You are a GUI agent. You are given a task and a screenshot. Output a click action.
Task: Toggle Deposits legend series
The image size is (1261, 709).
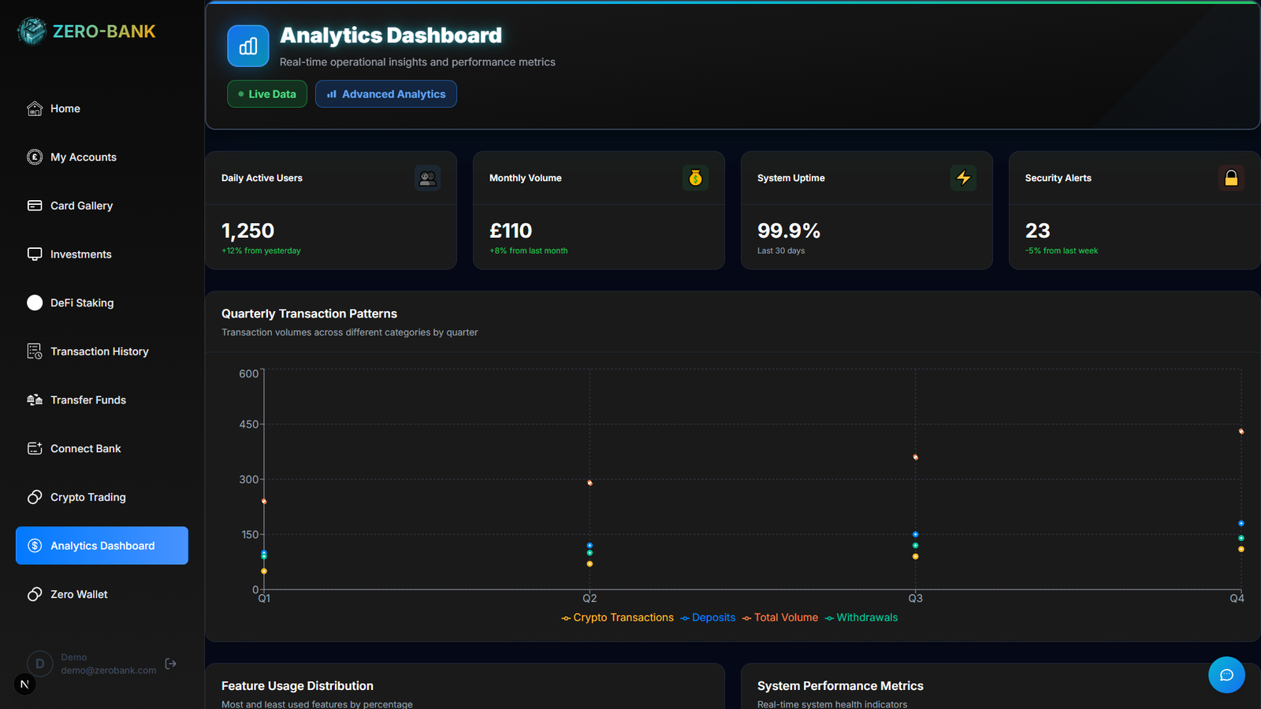(x=708, y=618)
